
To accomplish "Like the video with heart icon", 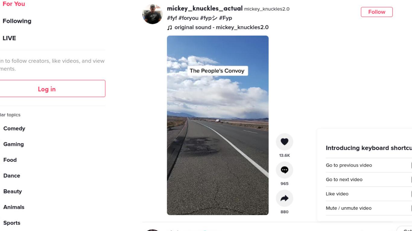I will [x=284, y=142].
